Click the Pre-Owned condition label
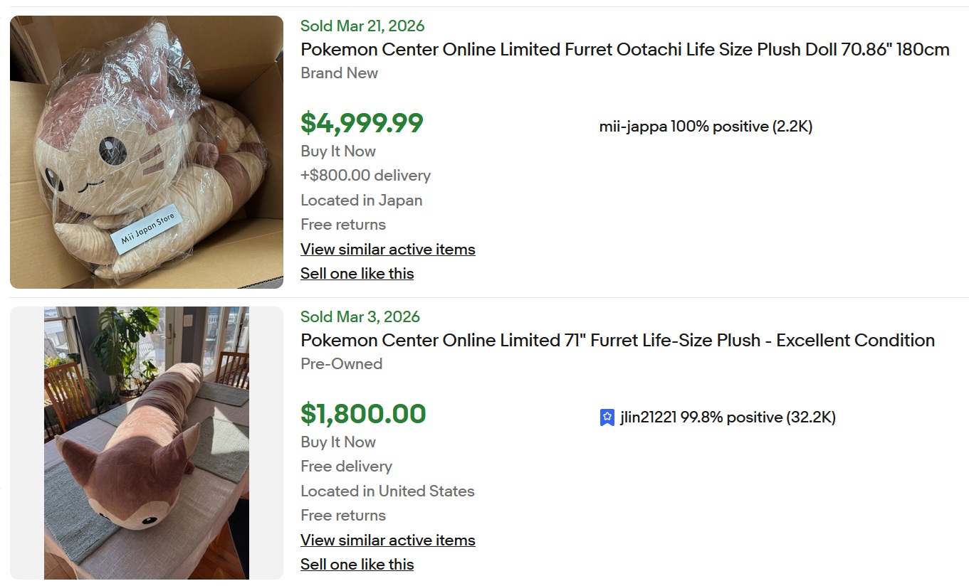 [341, 364]
